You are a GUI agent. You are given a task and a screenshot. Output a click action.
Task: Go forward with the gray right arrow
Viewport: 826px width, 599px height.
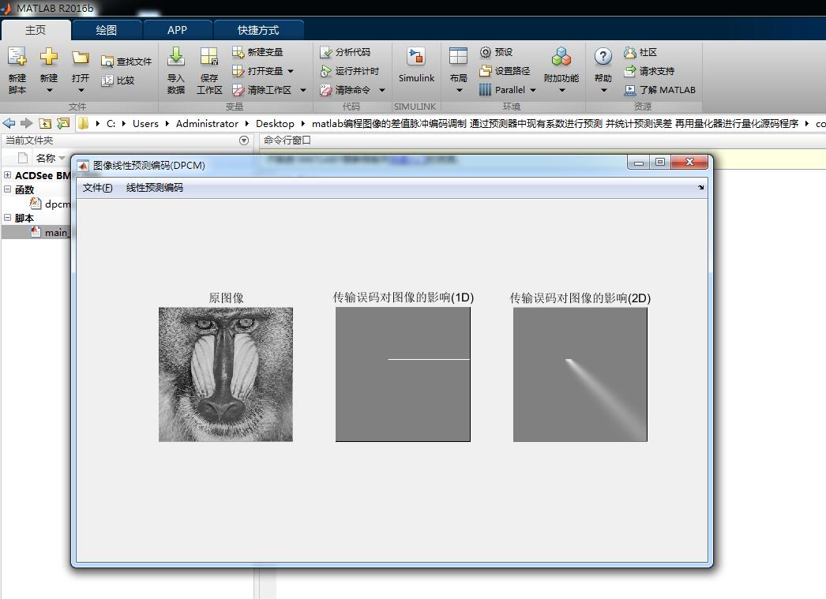point(26,123)
